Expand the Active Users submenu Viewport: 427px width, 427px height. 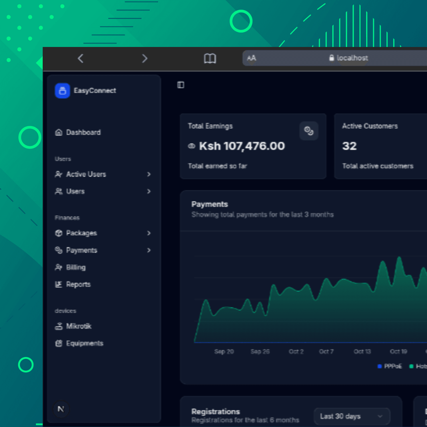tap(149, 174)
